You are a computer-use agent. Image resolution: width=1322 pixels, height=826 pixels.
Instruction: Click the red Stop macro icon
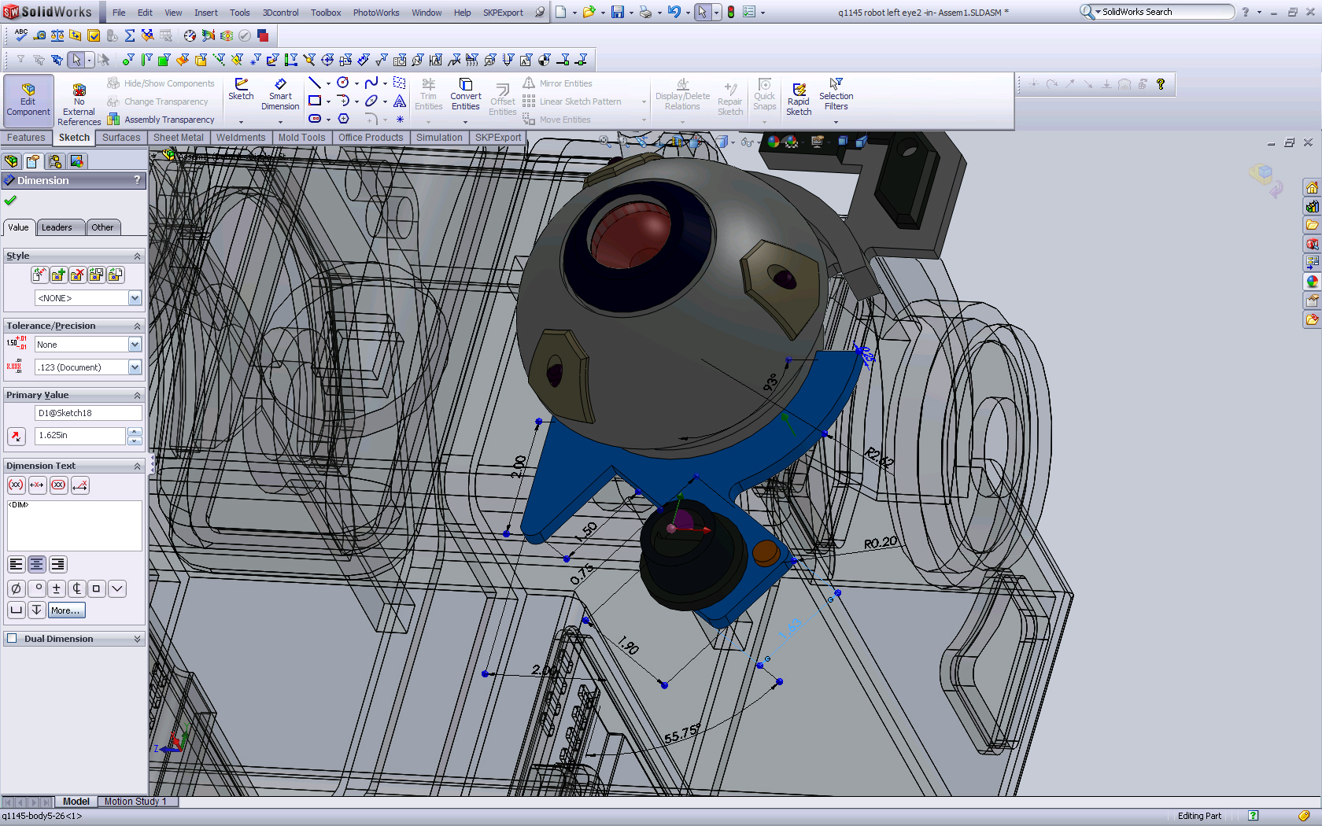[263, 35]
